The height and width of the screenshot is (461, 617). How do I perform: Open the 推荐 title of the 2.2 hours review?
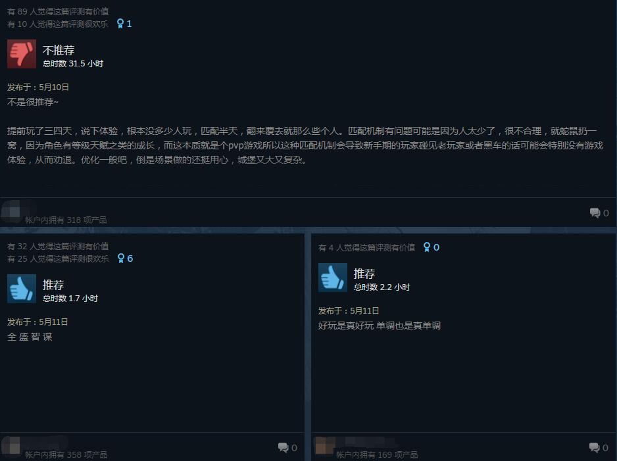click(x=364, y=274)
